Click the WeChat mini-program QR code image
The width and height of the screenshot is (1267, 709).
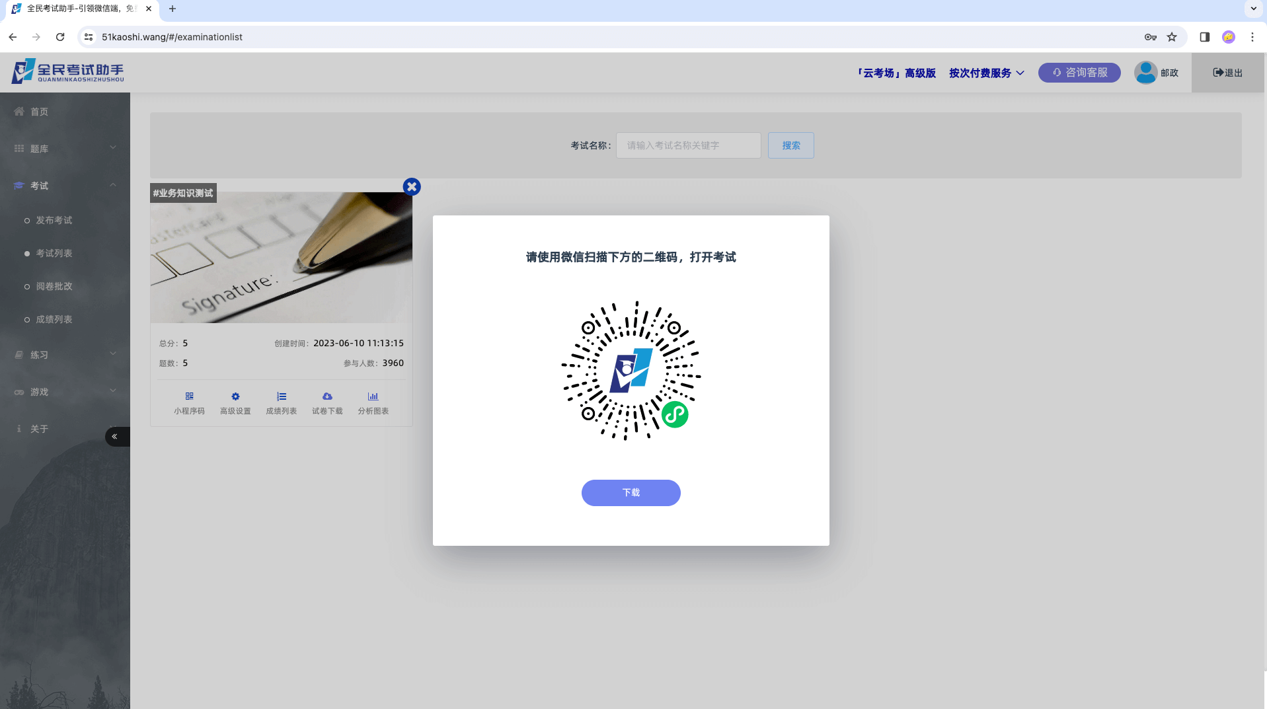point(631,371)
